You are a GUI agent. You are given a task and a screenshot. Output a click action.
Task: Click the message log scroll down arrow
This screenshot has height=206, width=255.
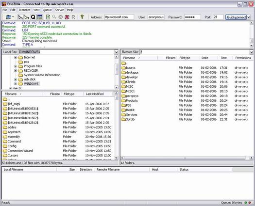click(x=252, y=45)
